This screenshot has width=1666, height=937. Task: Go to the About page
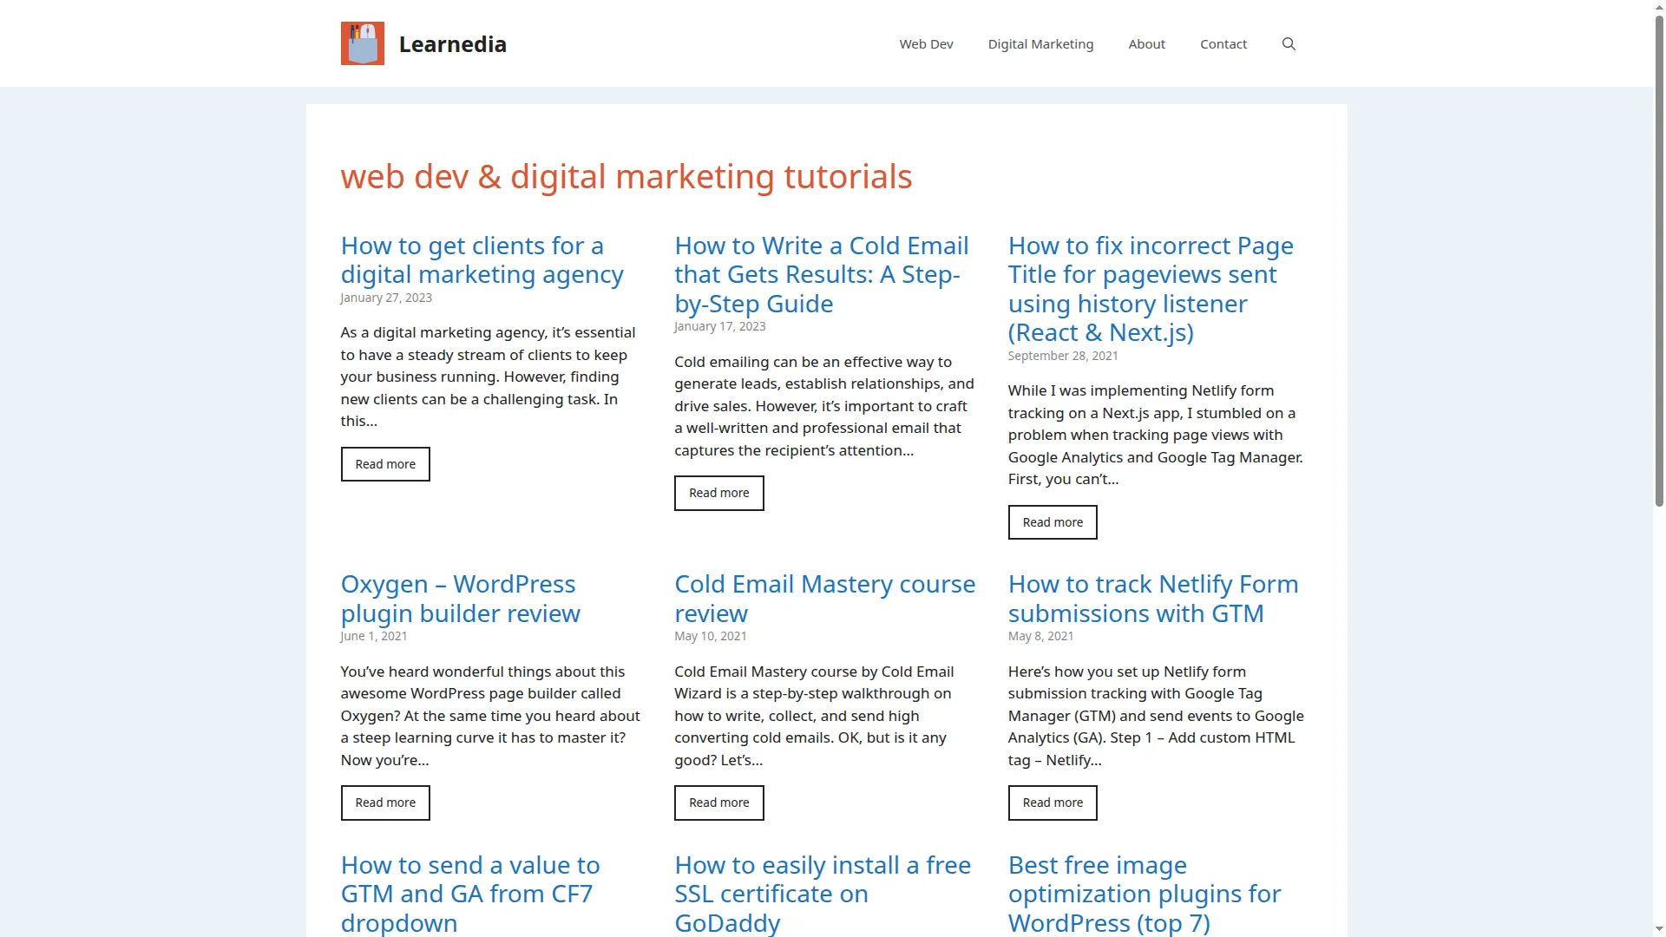coord(1146,44)
